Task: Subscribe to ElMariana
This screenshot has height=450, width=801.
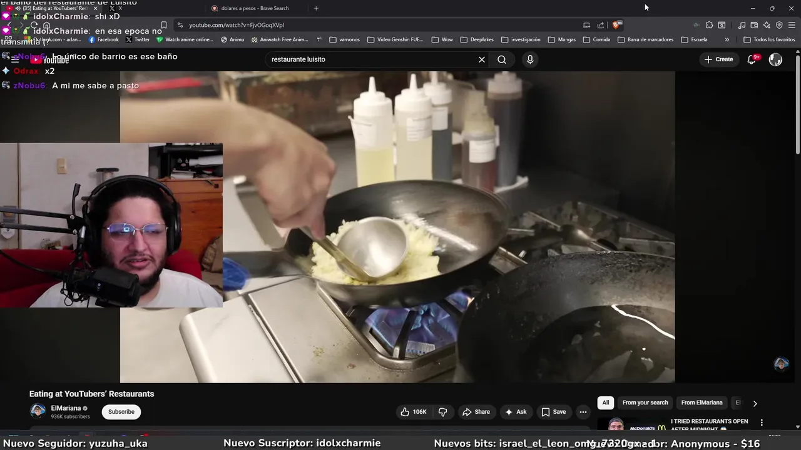Action: (x=121, y=412)
